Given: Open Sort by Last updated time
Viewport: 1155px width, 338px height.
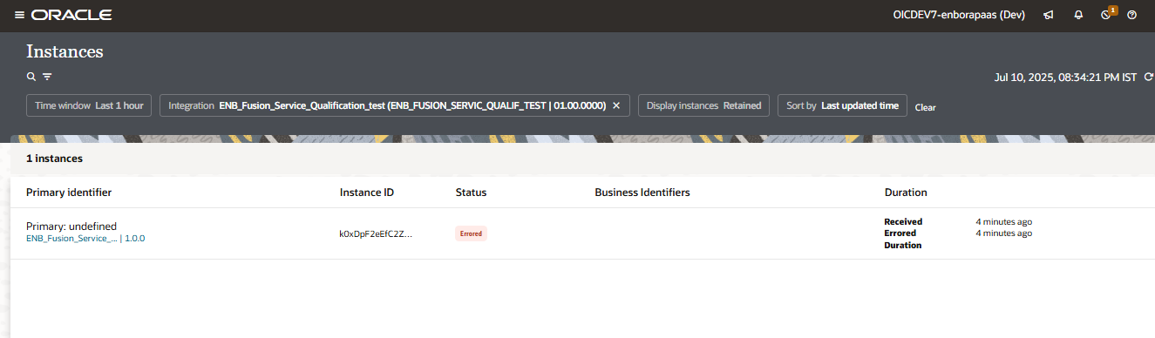Looking at the screenshot, I should [x=842, y=105].
